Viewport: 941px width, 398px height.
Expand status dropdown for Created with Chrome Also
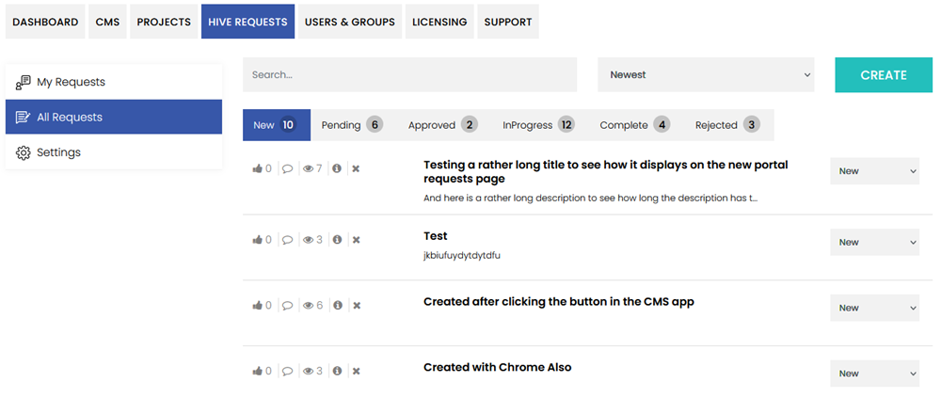coord(874,374)
